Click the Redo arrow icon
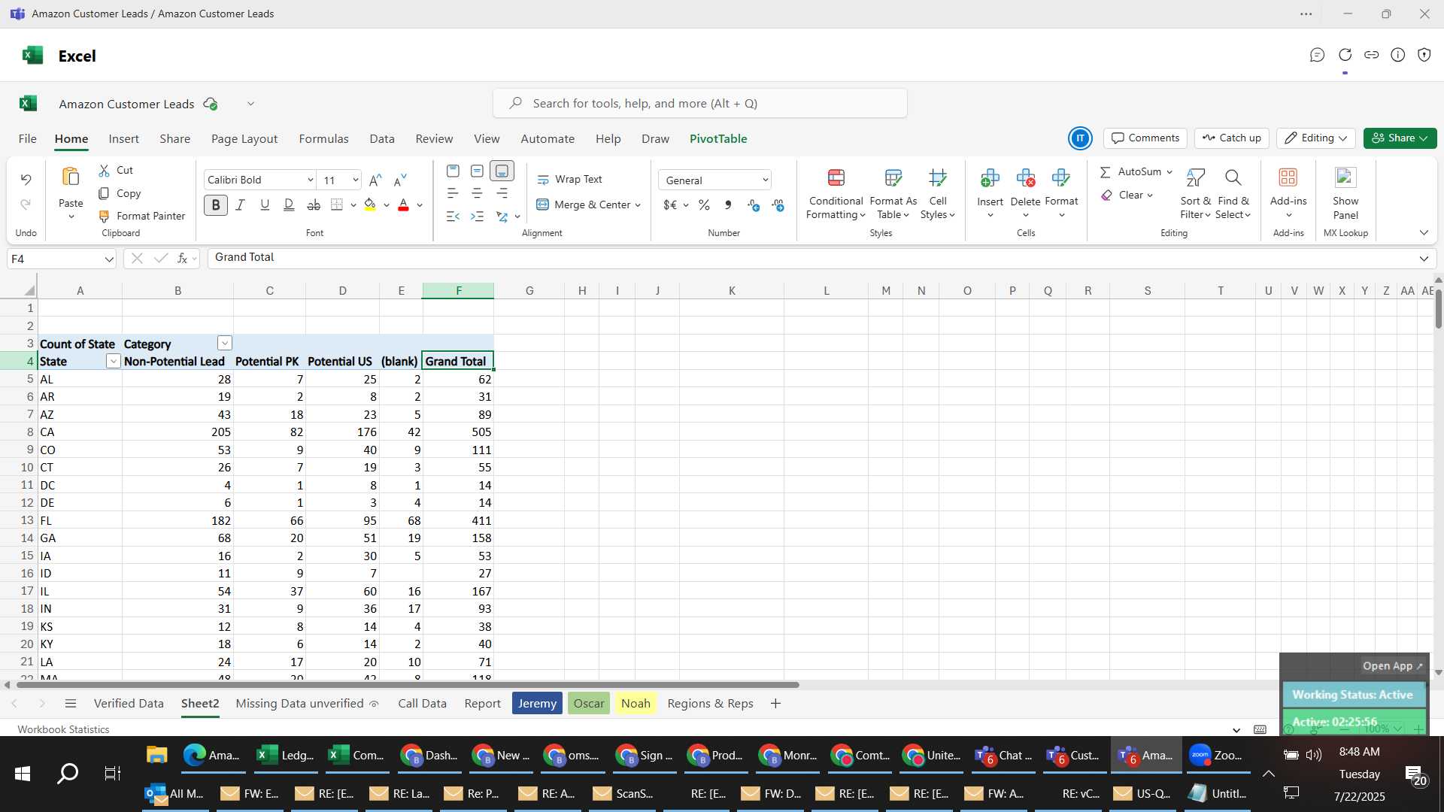This screenshot has height=812, width=1444. coord(26,205)
